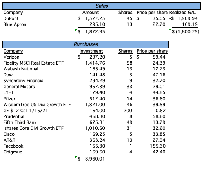The height and width of the screenshot is (170, 202).
Task: Click Ishares Core Divi Growth ETF
Action: [x=33, y=128]
